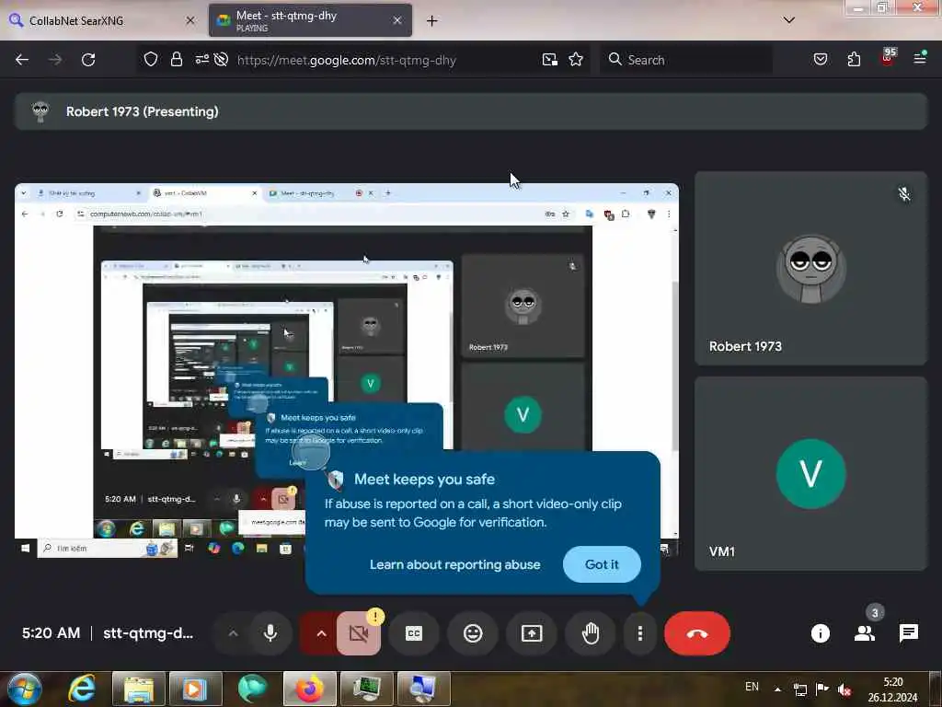Viewport: 942px width, 707px height.
Task: Open uBlock extension icon showing 95
Action: pos(888,58)
